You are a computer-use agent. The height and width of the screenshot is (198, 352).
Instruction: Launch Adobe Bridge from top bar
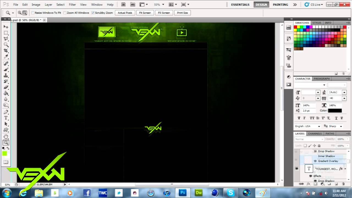click(123, 4)
